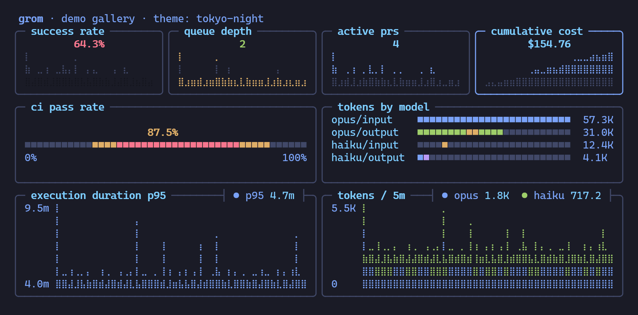Image resolution: width=638 pixels, height=315 pixels.
Task: Click the ci pass rate gauge bar
Action: pyautogui.click(x=166, y=145)
